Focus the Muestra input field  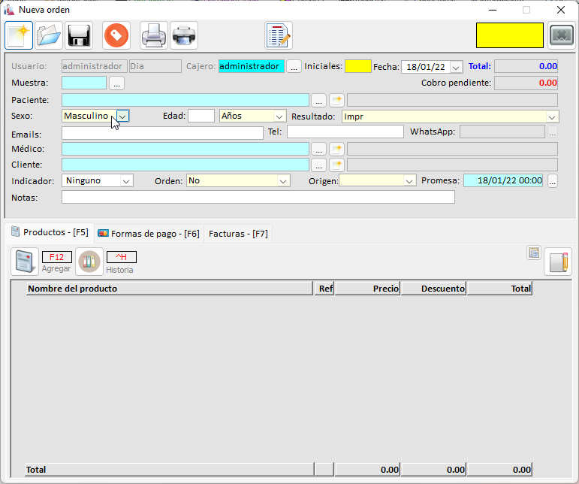(84, 83)
